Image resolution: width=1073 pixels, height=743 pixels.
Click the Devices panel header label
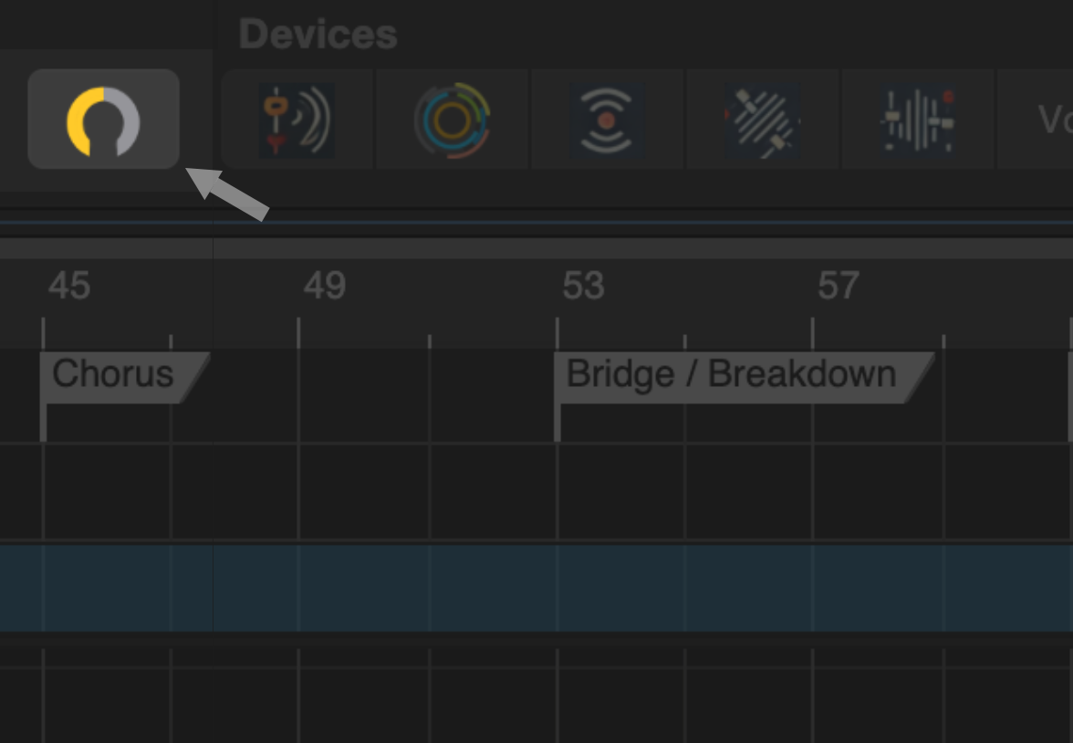(318, 35)
